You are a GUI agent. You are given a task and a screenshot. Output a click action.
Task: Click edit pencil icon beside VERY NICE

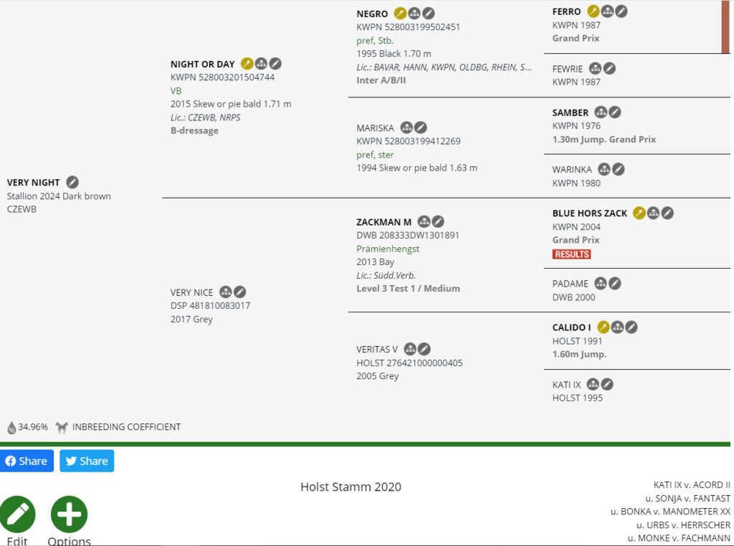click(x=240, y=292)
